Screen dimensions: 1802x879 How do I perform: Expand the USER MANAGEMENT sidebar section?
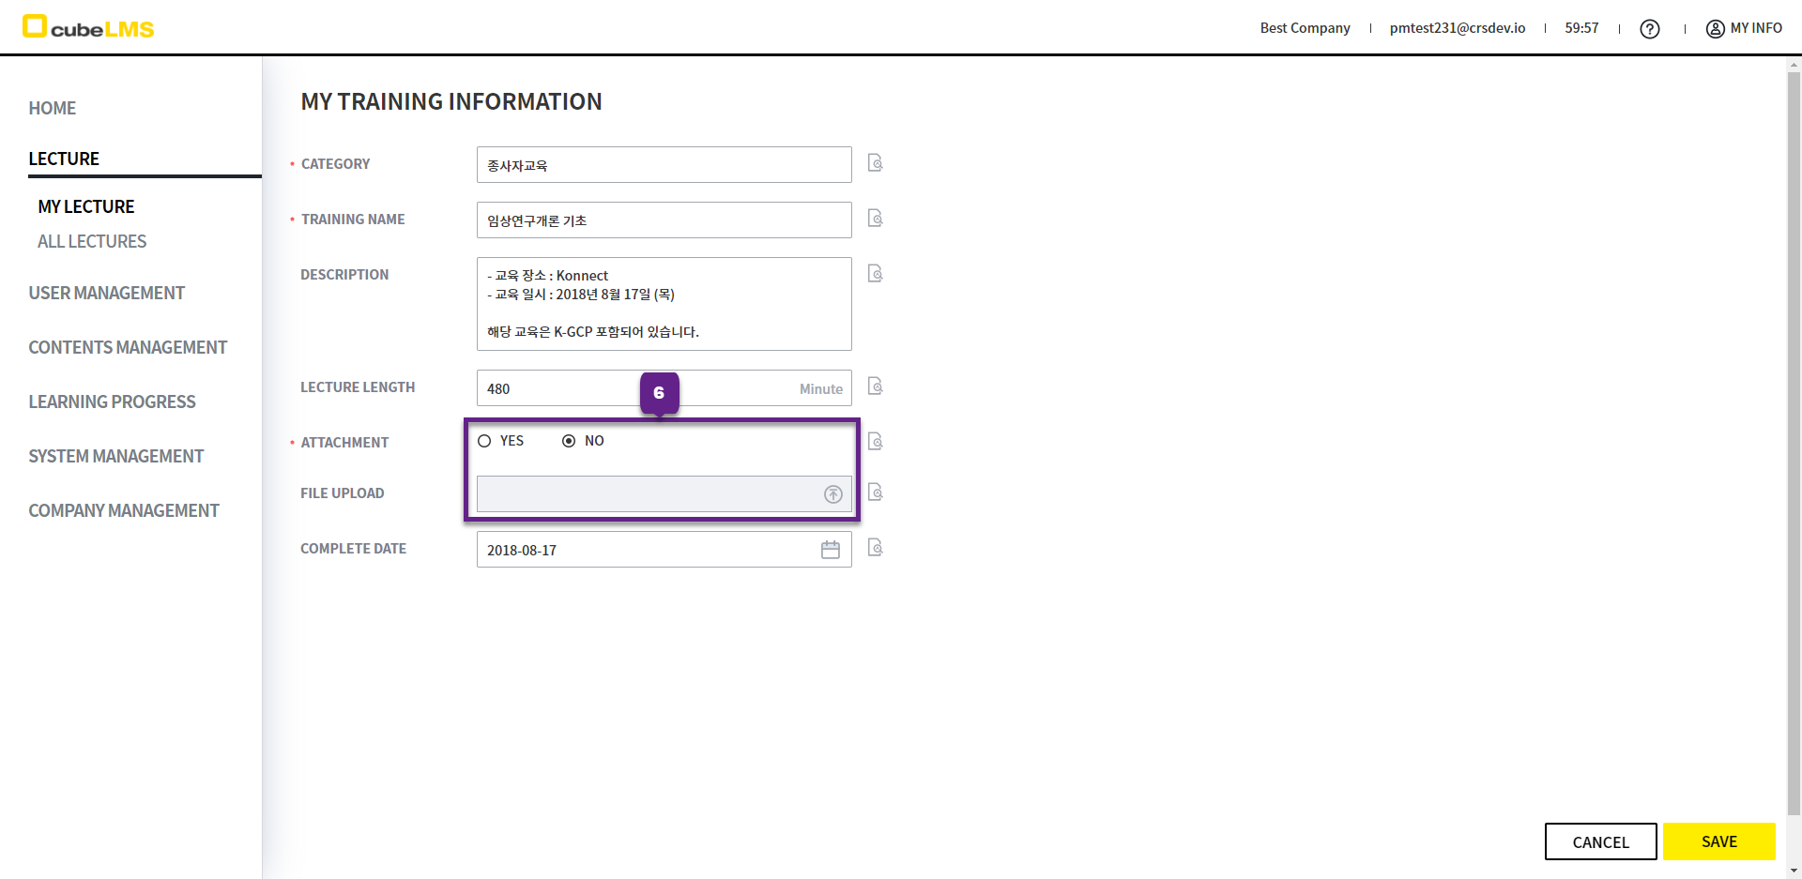[107, 294]
